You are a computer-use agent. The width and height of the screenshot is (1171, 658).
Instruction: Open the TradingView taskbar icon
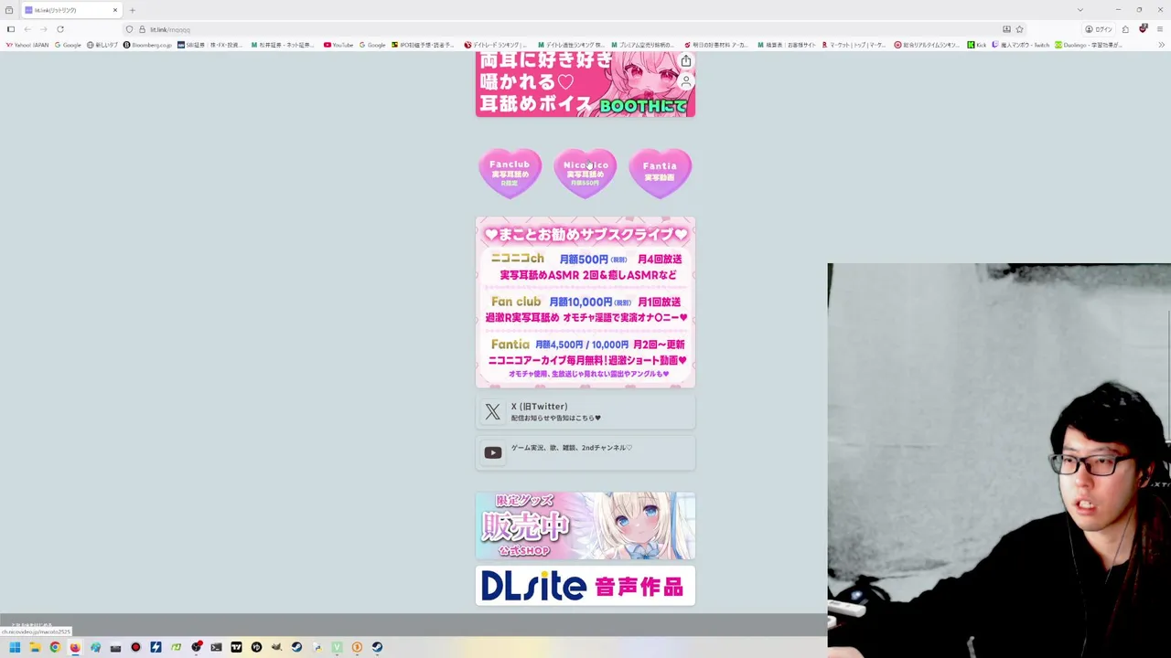coord(236,647)
